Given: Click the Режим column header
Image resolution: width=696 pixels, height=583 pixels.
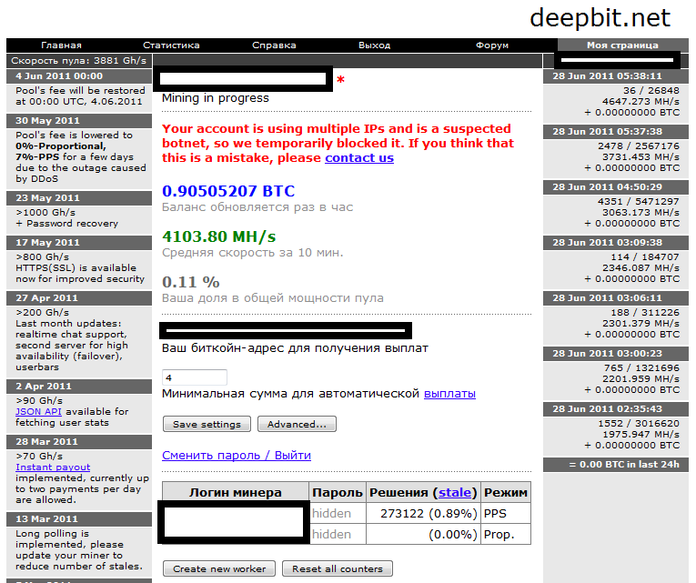Looking at the screenshot, I should coord(506,492).
